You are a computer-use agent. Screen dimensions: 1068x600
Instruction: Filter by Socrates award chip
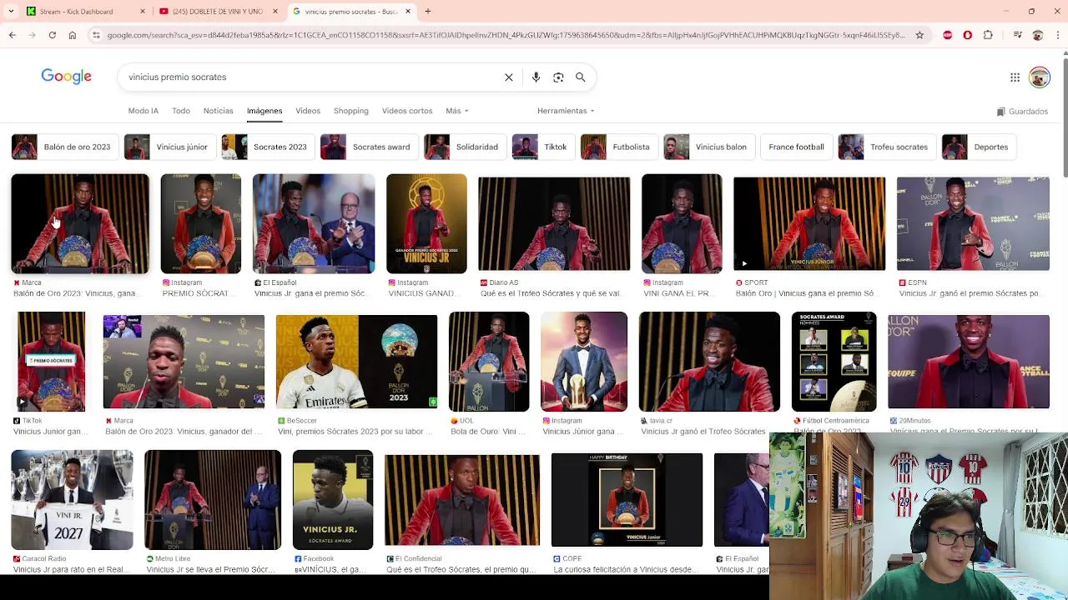click(368, 147)
